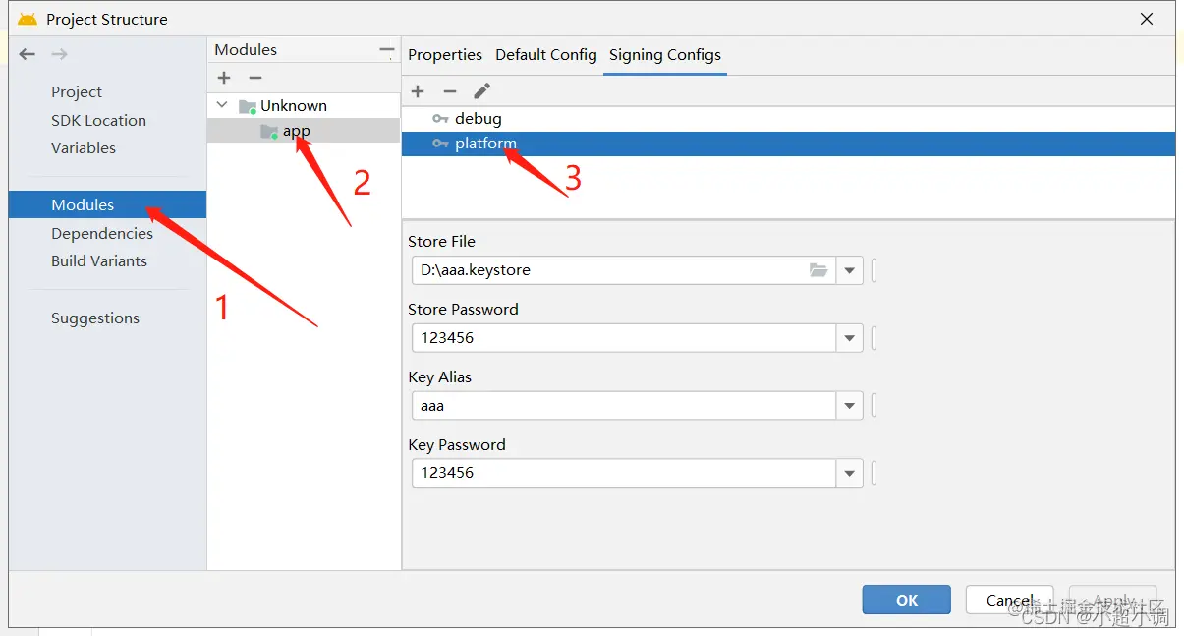Add a new signing config
This screenshot has height=636, width=1184.
tap(418, 91)
